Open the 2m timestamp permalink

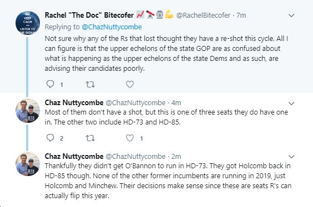176,157
